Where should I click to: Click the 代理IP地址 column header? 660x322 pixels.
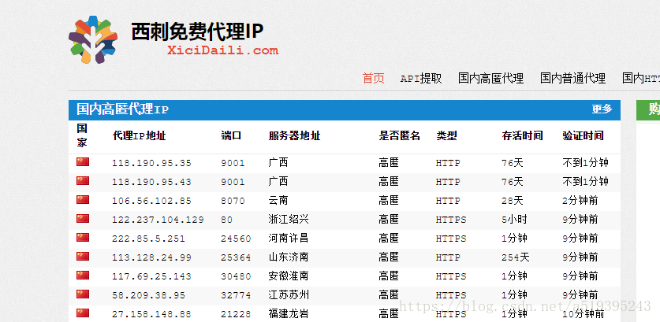pos(140,135)
